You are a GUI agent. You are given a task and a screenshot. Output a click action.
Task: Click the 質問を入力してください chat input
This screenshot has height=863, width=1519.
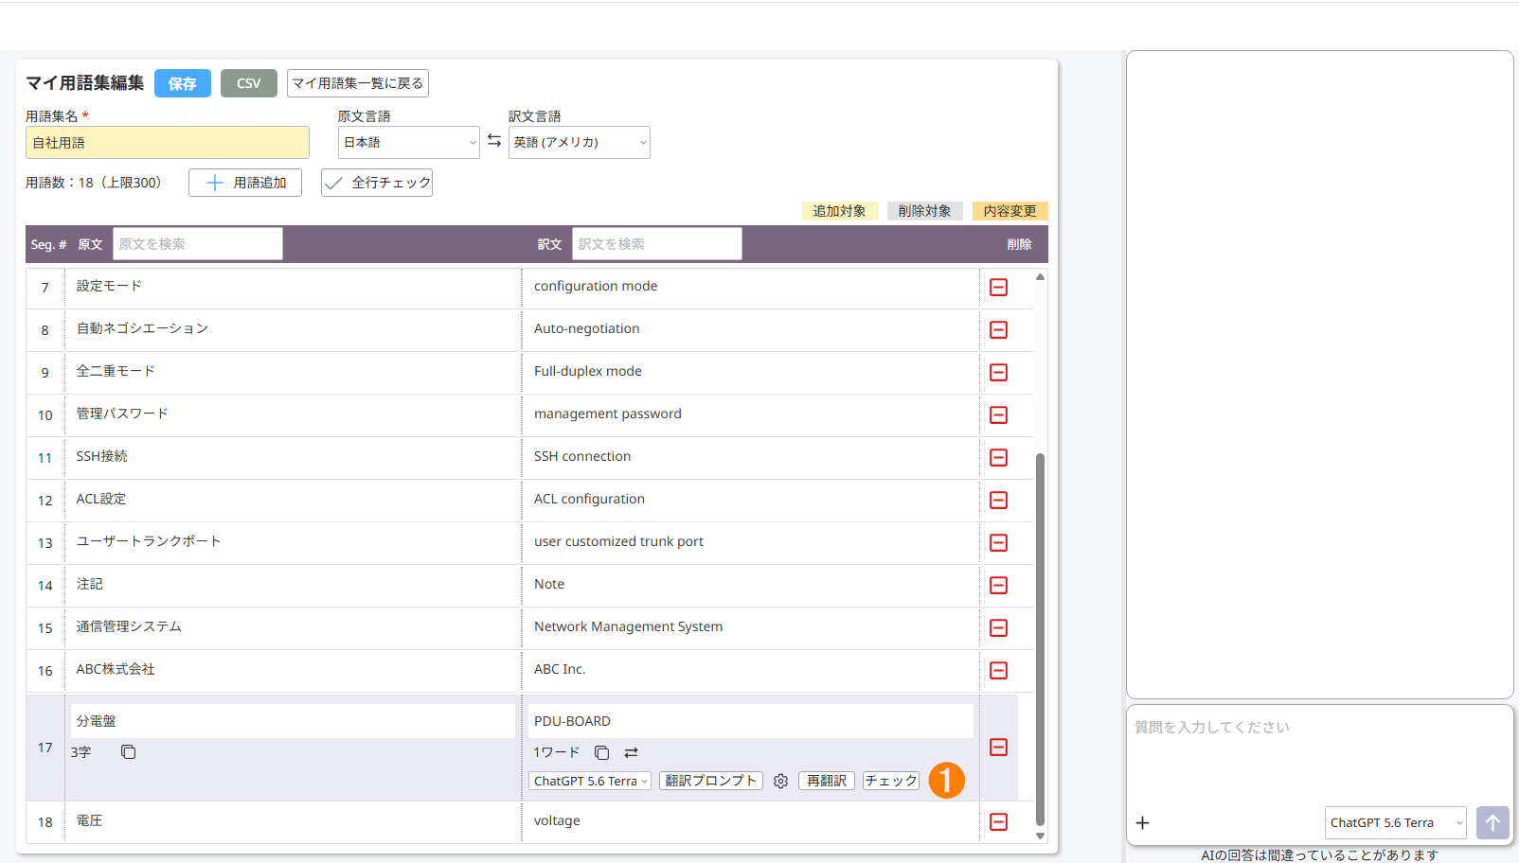click(x=1320, y=755)
